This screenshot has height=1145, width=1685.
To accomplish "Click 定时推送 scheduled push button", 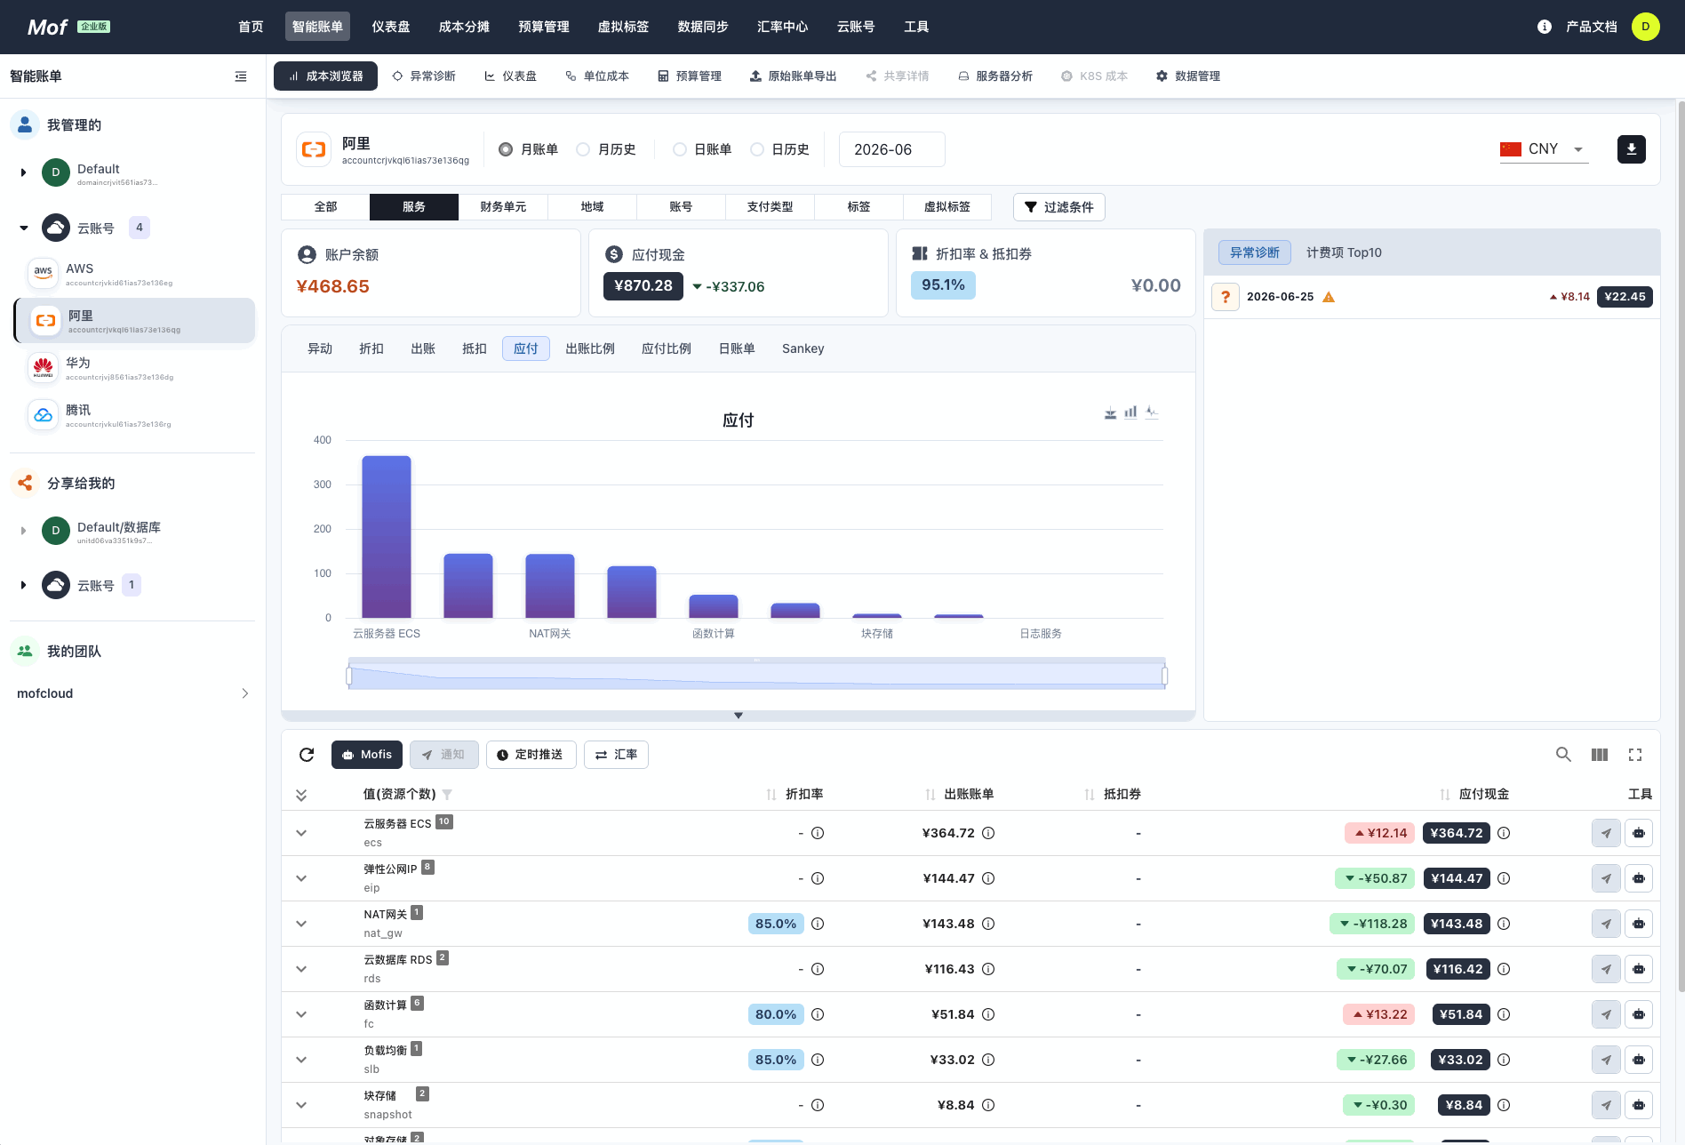I will point(531,755).
